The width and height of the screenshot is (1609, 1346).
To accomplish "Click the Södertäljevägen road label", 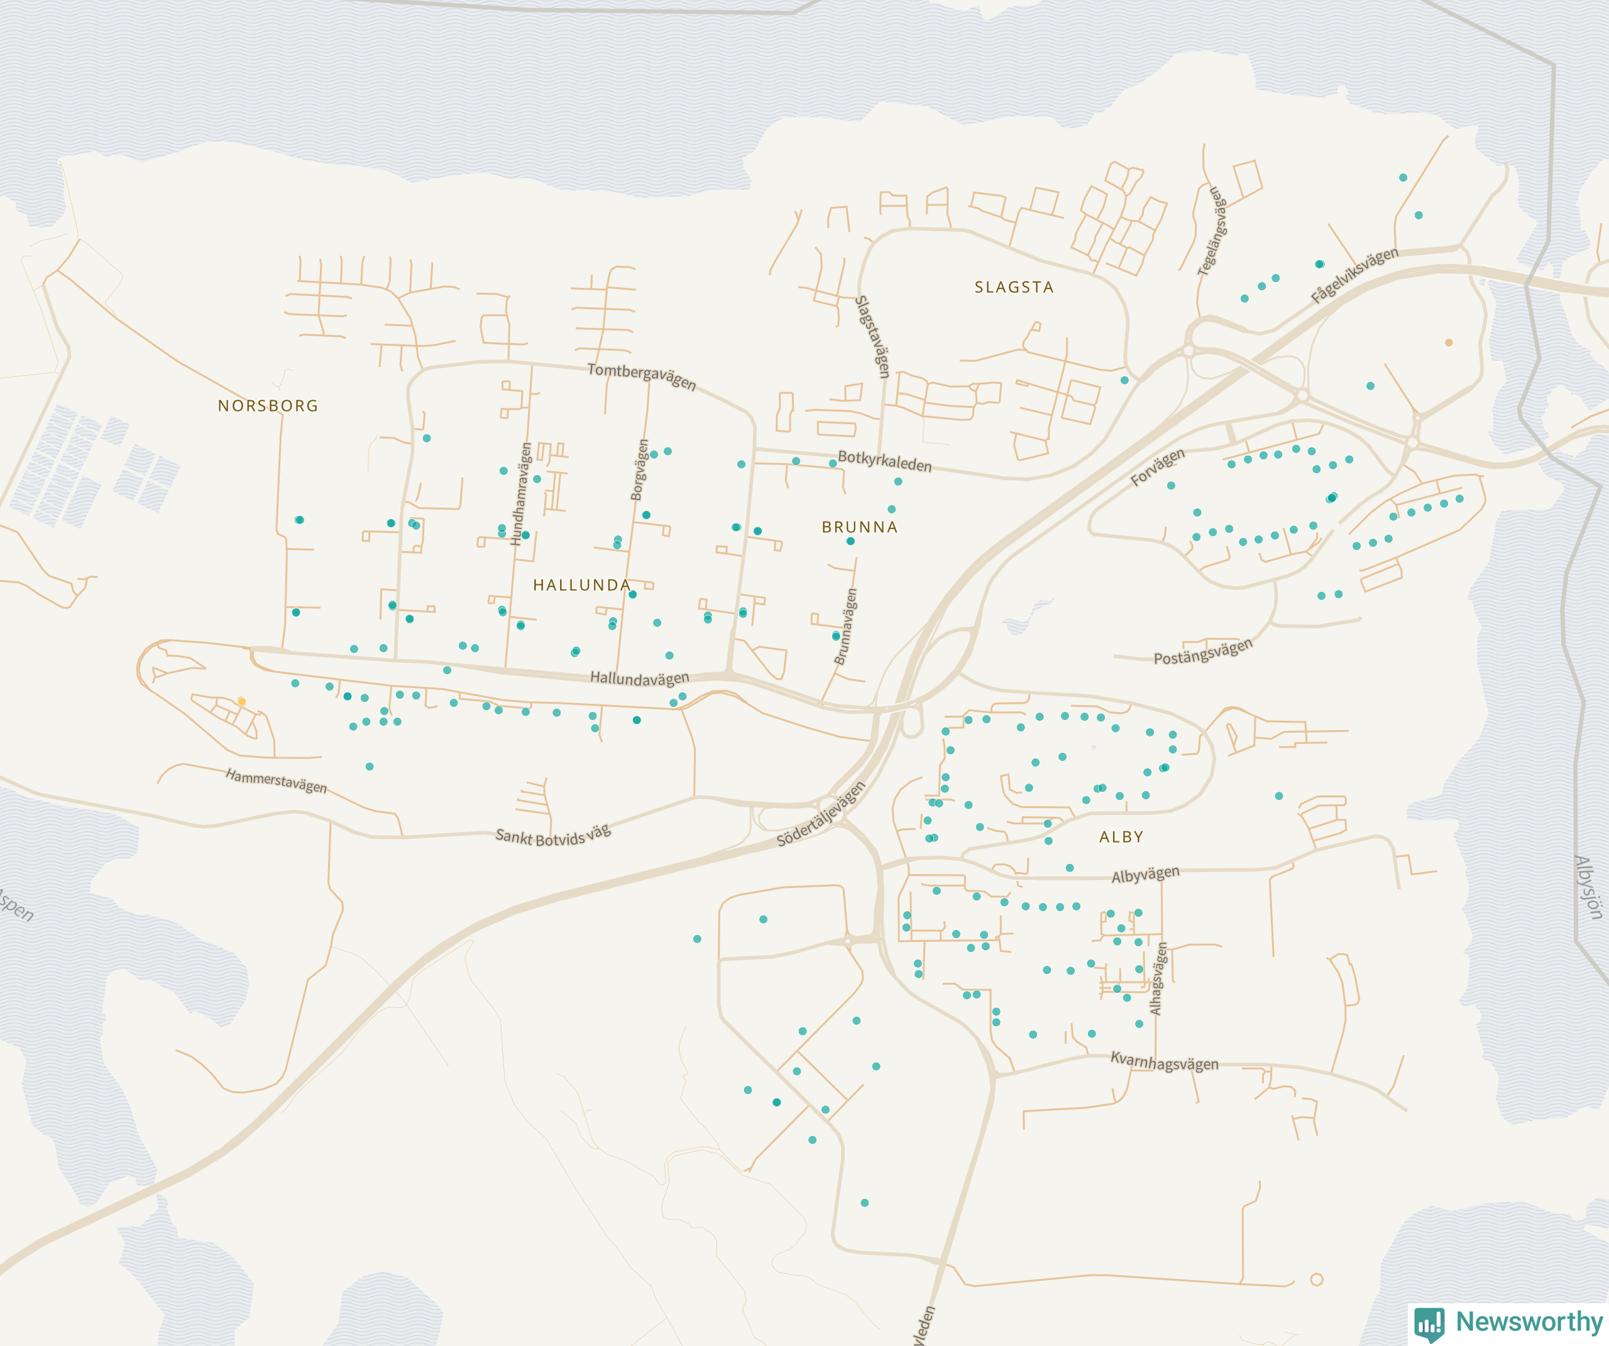I will point(821,814).
